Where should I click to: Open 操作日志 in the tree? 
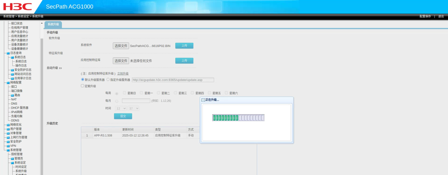click(21, 66)
